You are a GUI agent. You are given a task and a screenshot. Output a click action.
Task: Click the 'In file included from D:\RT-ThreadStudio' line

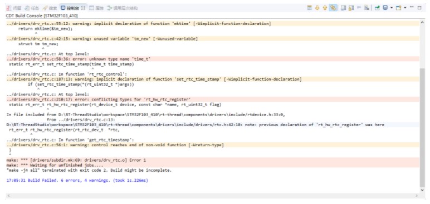point(146,115)
